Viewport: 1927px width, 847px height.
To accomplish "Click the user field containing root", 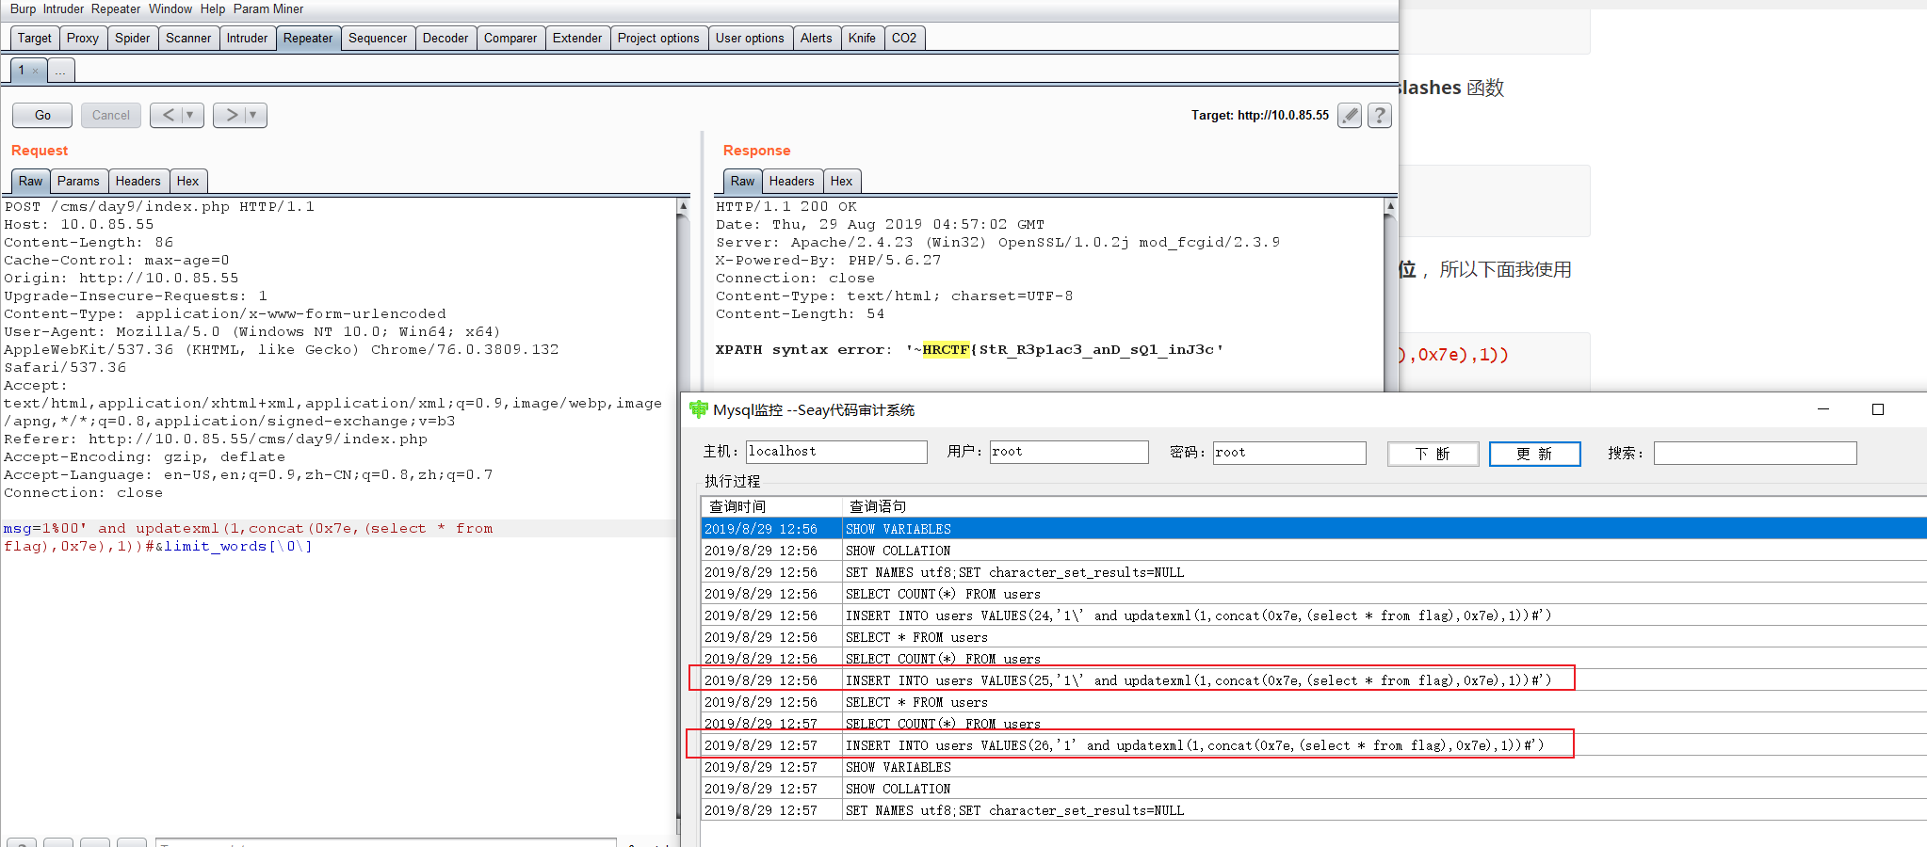I will click(1069, 452).
